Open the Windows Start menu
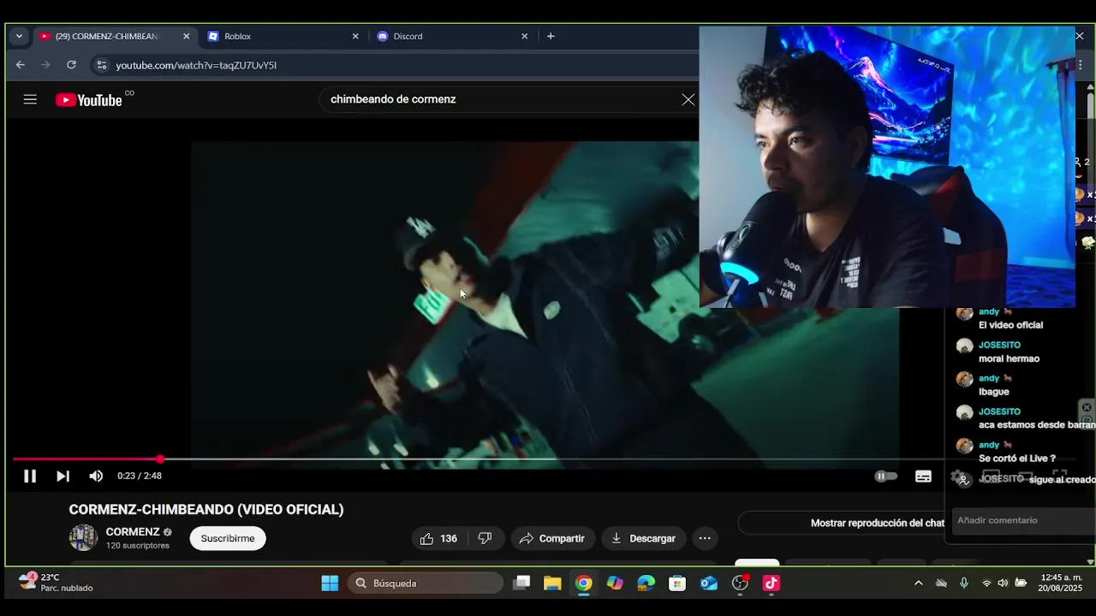This screenshot has width=1096, height=616. (330, 583)
